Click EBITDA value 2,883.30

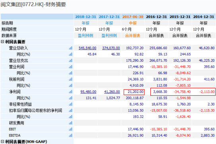pos(208,136)
